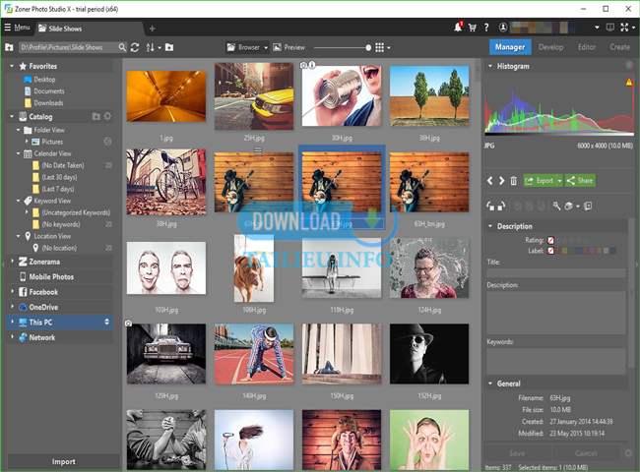This screenshot has height=472, width=640.
Task: Click the second monitor display icon
Action: [609, 28]
